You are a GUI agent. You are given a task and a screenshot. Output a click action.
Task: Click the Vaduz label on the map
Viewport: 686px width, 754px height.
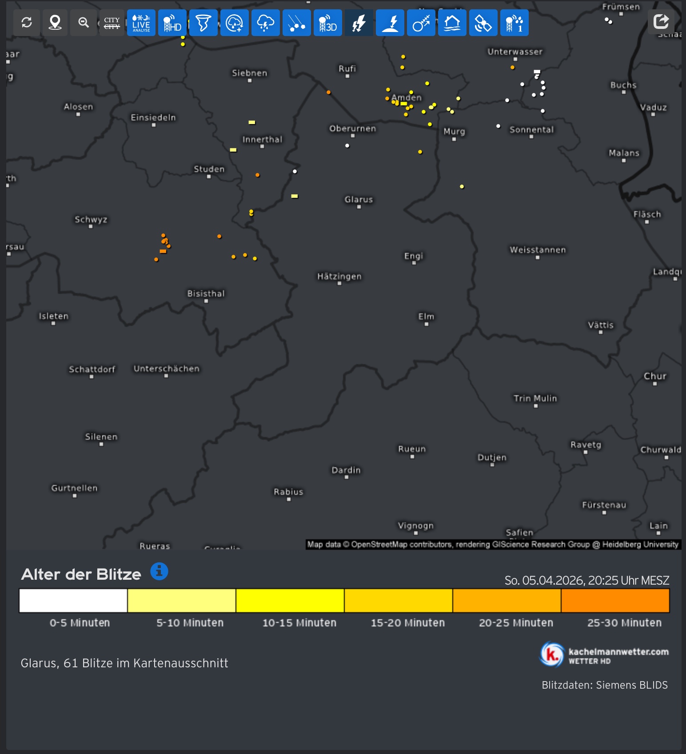(653, 108)
